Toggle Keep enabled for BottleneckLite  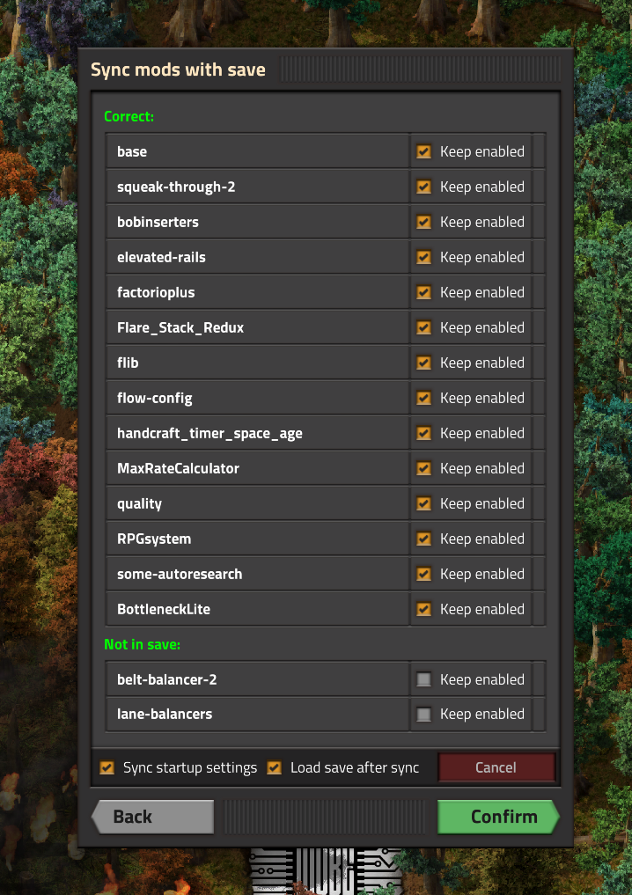pos(424,609)
